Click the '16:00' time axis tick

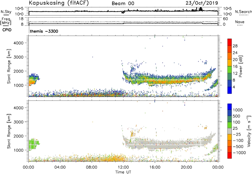(x=155, y=167)
